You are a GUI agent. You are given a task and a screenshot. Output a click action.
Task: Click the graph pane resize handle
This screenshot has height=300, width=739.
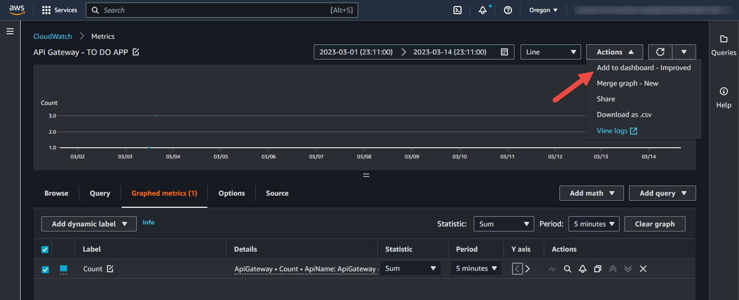(x=366, y=175)
